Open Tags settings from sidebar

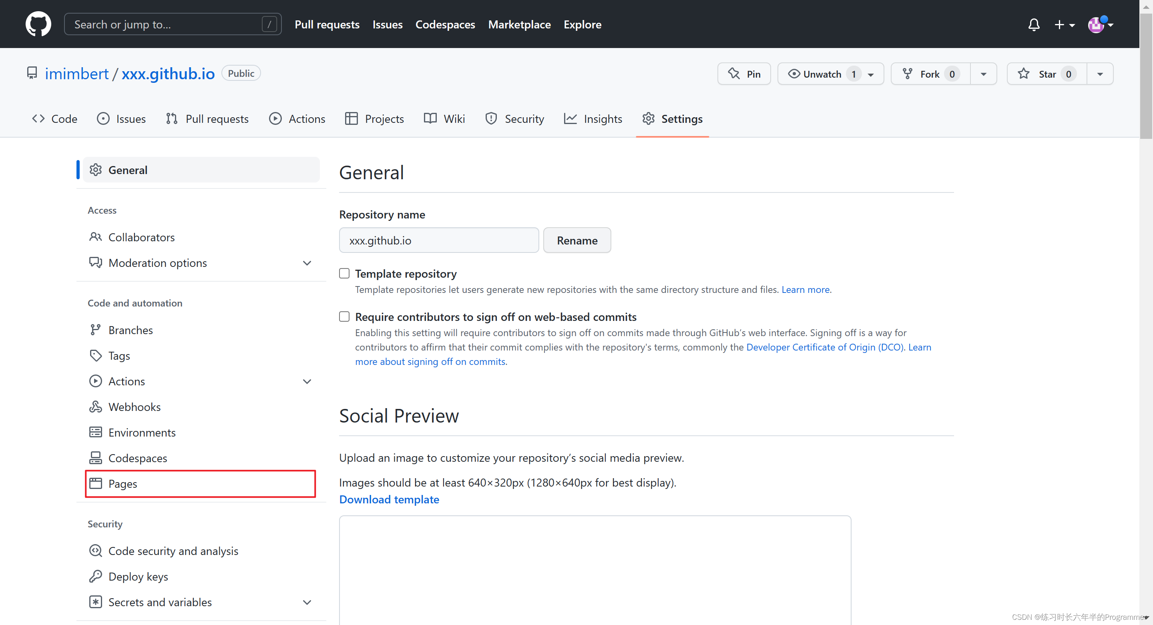pyautogui.click(x=119, y=356)
